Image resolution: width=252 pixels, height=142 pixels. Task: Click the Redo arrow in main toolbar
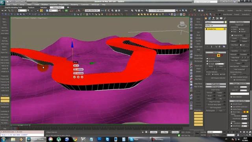coord(6,11)
